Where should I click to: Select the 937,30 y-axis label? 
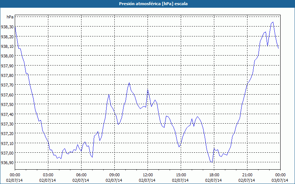coord(7,124)
